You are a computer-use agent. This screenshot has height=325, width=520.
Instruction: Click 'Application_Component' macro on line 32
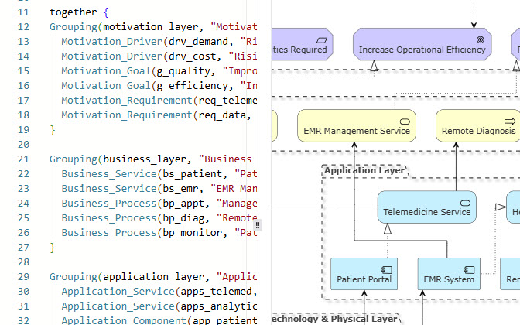[124, 320]
